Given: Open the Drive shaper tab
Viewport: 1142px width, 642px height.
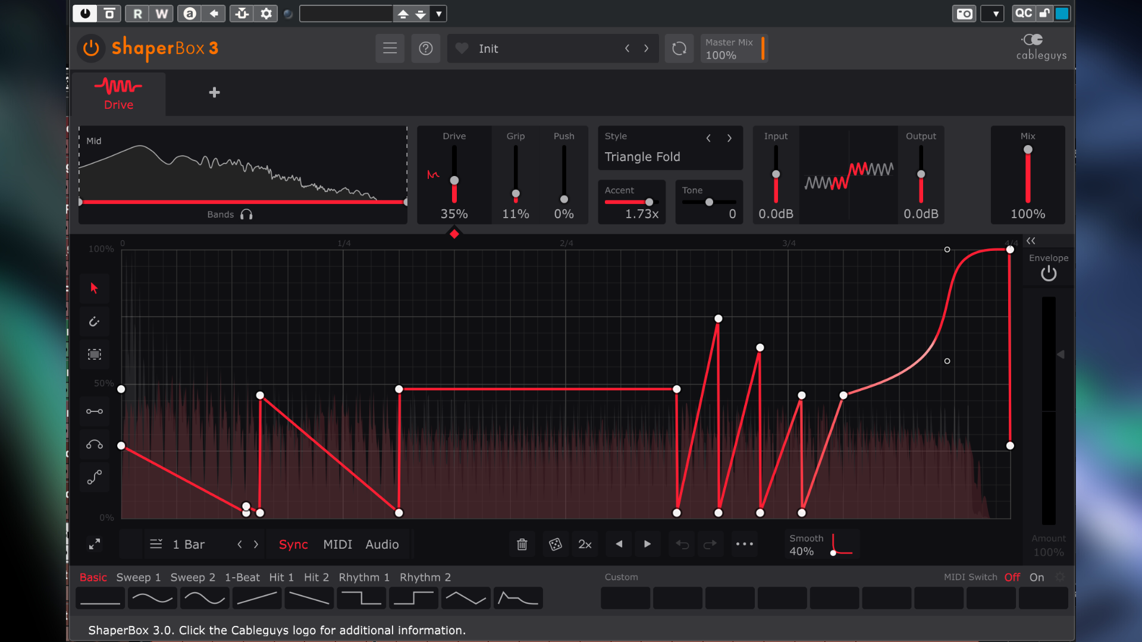Looking at the screenshot, I should pyautogui.click(x=118, y=94).
